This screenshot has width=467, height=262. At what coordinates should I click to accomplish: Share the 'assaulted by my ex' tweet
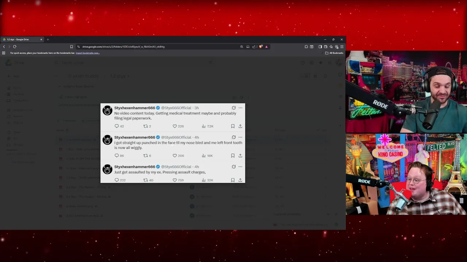click(x=240, y=180)
